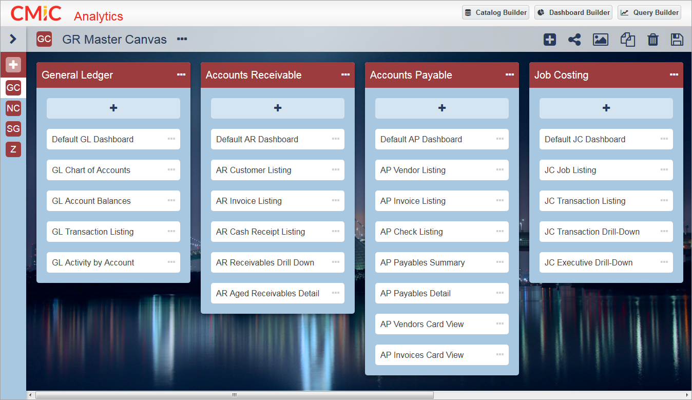Open options for AP Check Listing card
Image resolution: width=692 pixels, height=400 pixels.
(x=500, y=232)
